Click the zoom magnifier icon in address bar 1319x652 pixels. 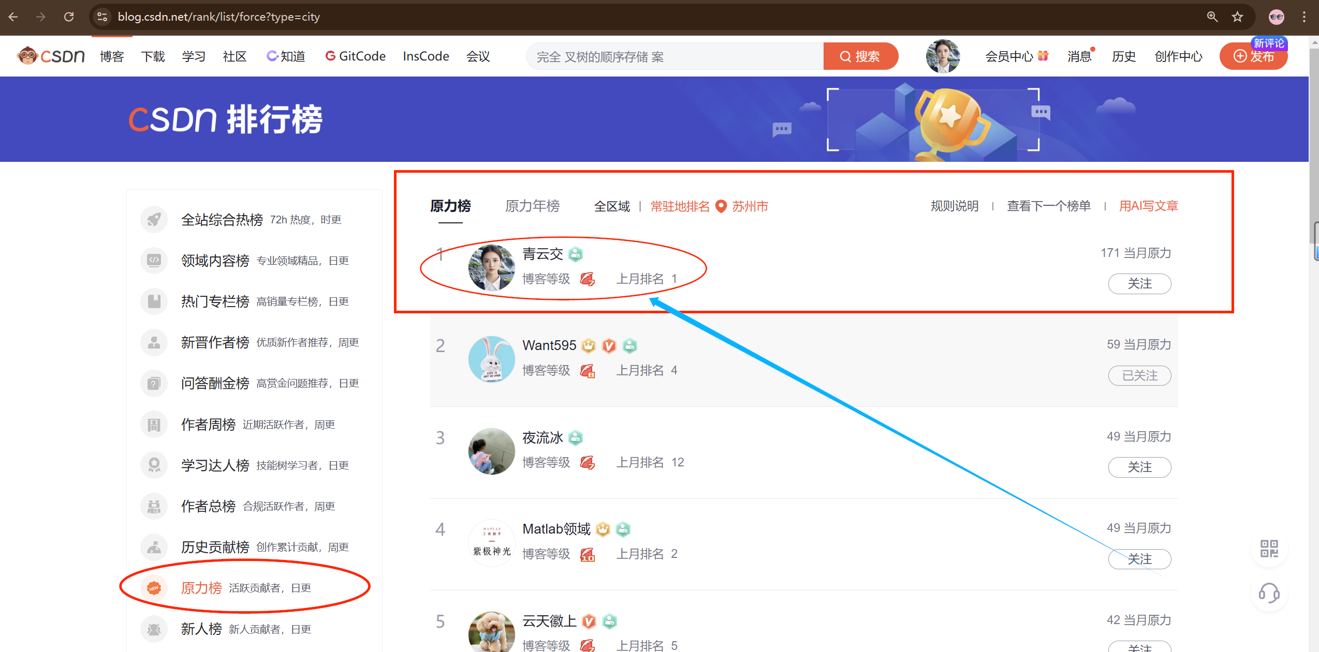pos(1212,17)
